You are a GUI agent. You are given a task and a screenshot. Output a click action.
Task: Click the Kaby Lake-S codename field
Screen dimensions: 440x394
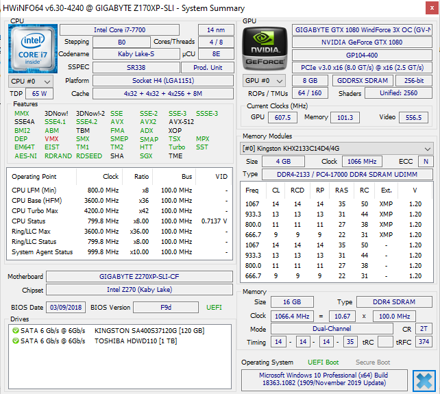pos(136,54)
